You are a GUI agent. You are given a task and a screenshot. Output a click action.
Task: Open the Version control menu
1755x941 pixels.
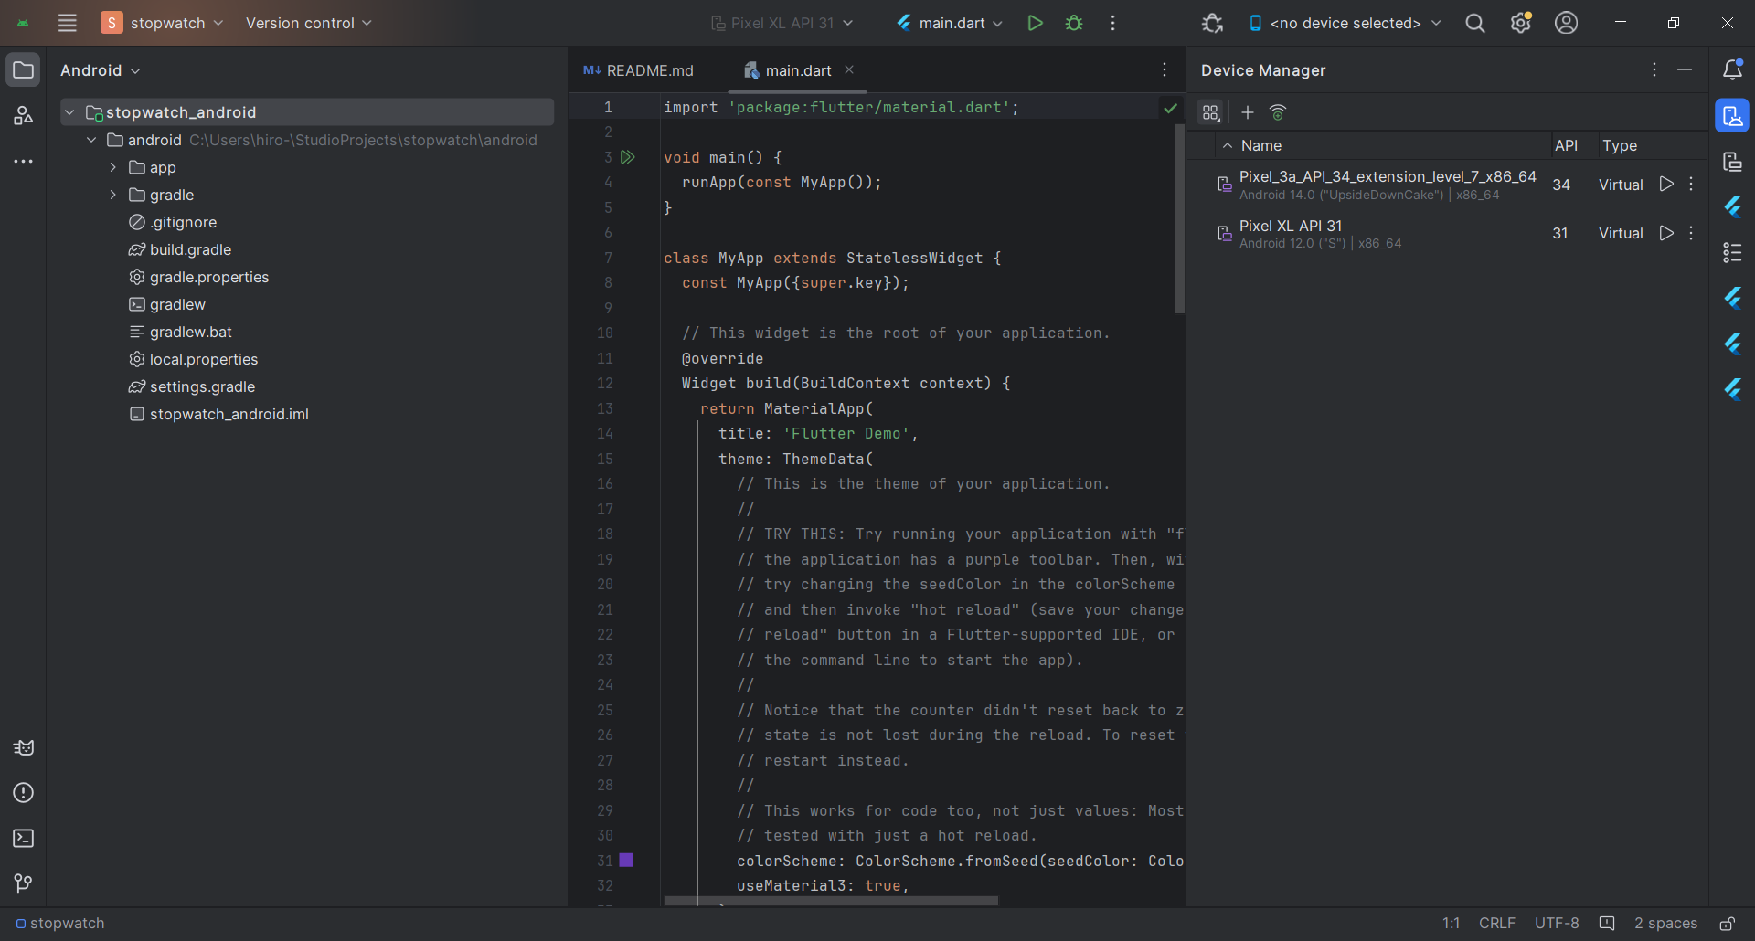tap(308, 23)
